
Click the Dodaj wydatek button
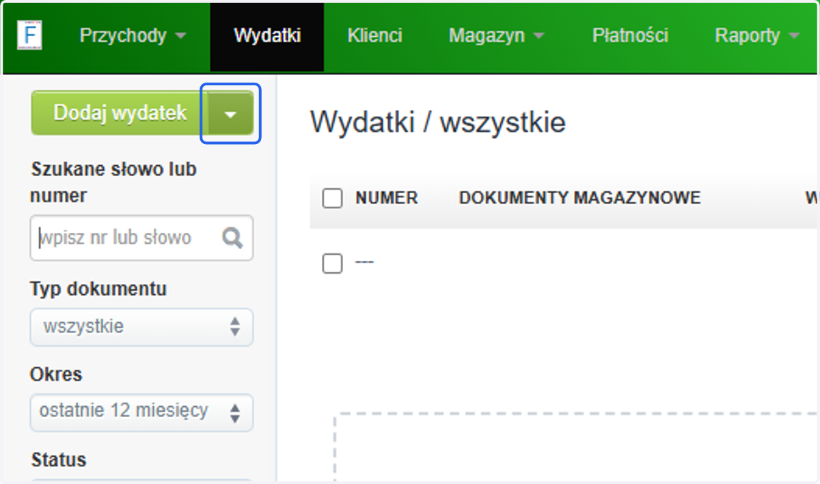coord(120,113)
